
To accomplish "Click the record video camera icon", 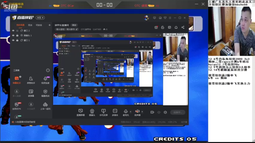I will tap(152, 112).
